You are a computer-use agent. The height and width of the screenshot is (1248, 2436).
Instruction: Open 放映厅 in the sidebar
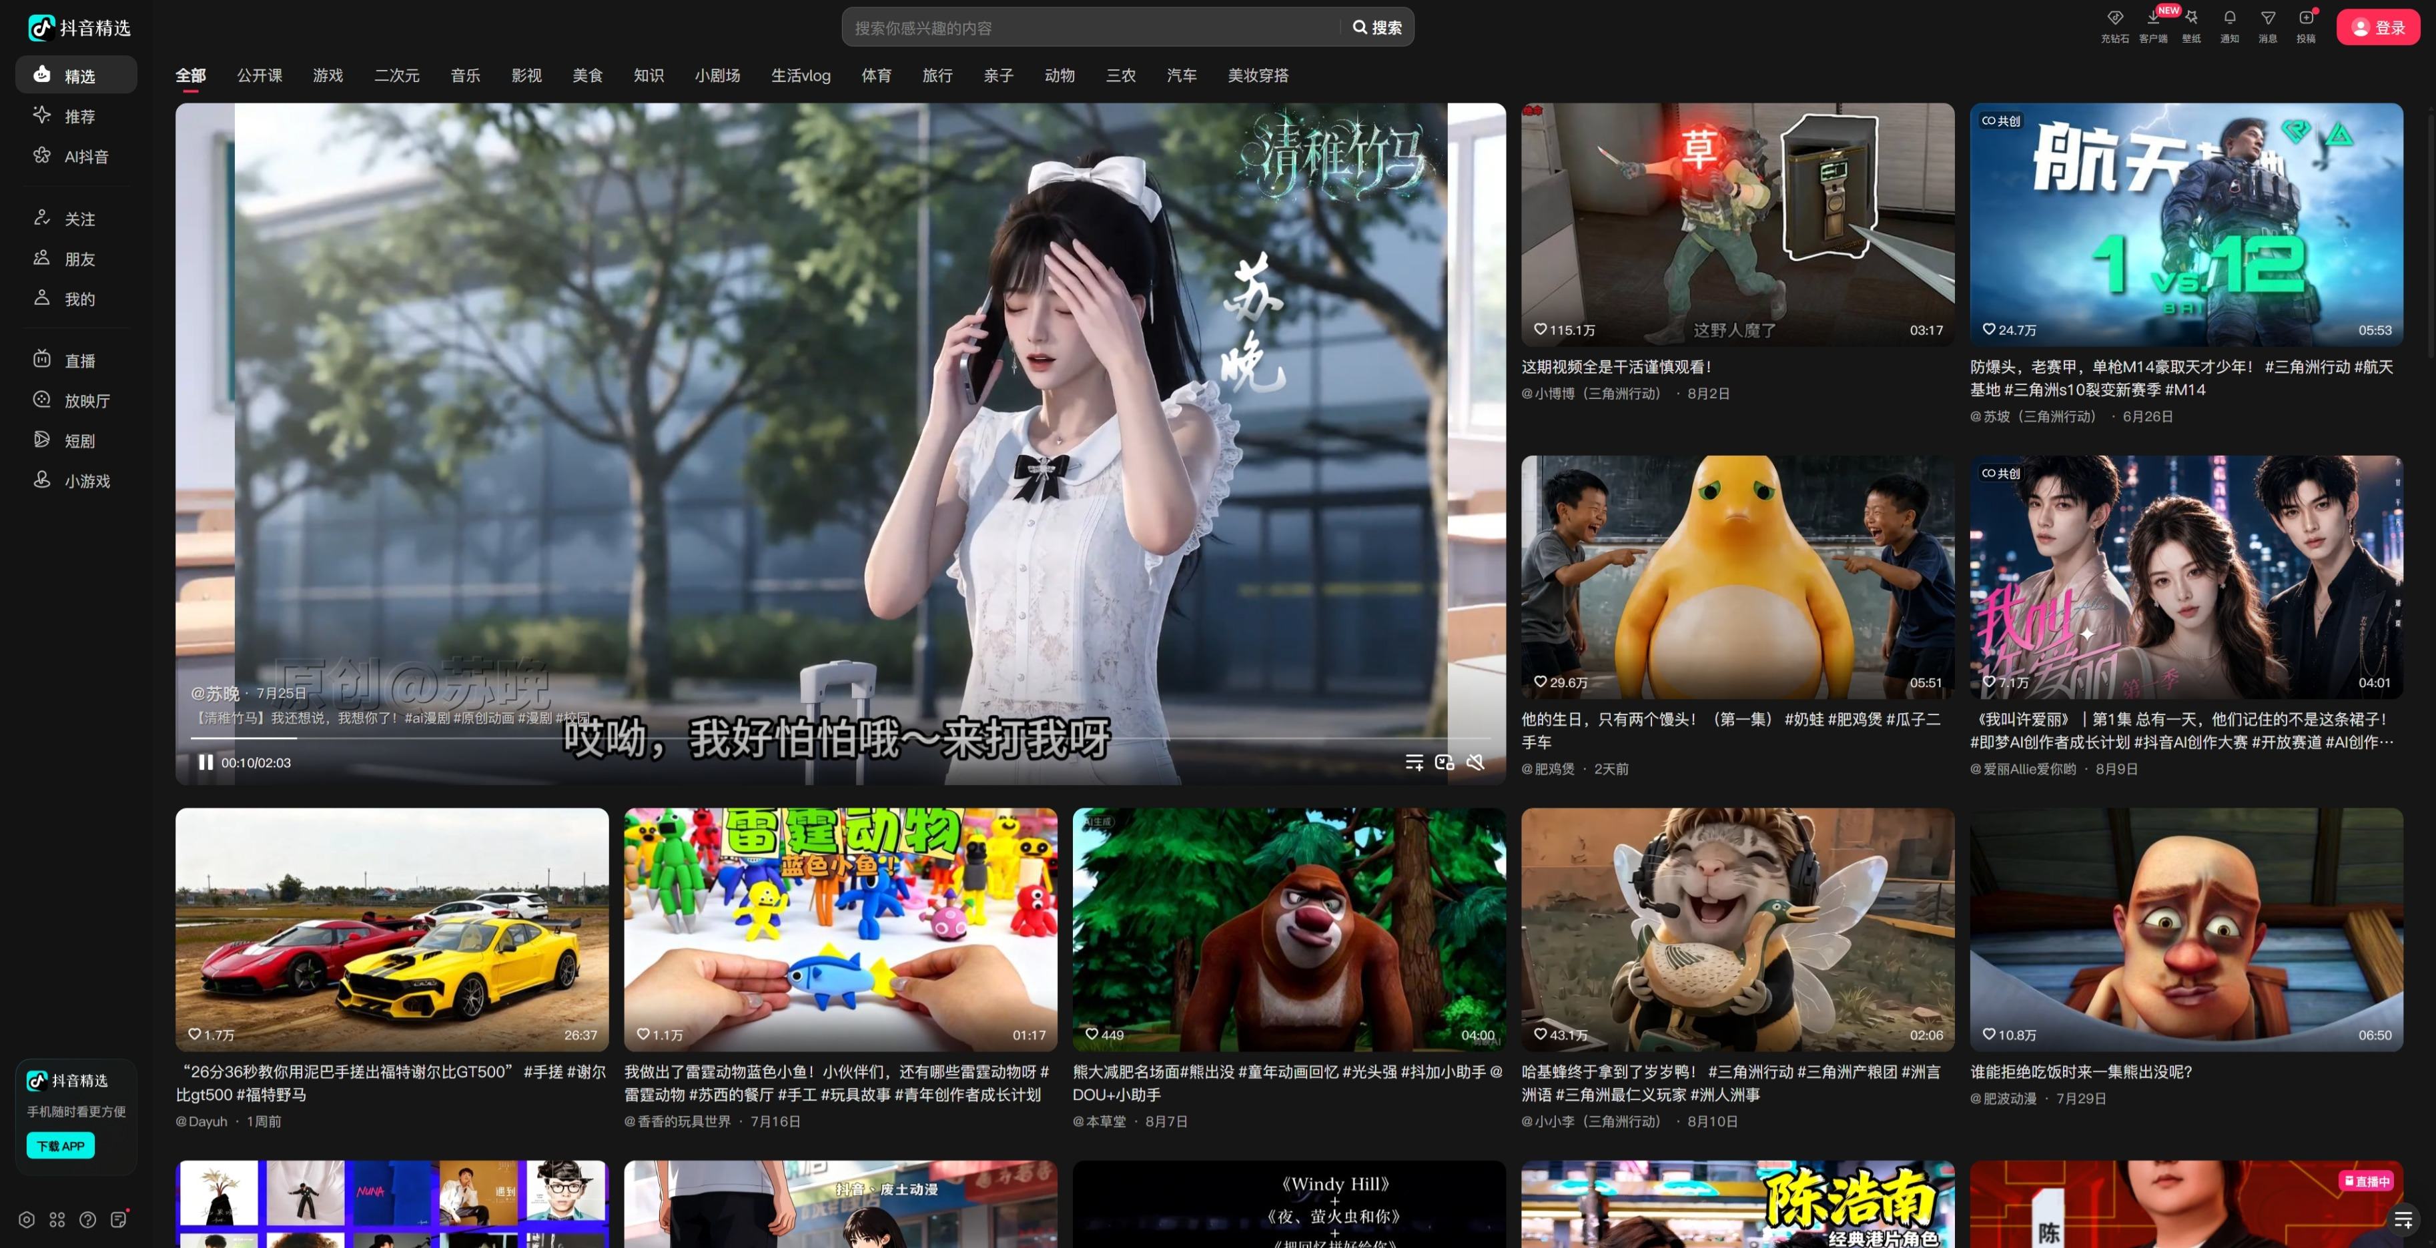pyautogui.click(x=75, y=401)
